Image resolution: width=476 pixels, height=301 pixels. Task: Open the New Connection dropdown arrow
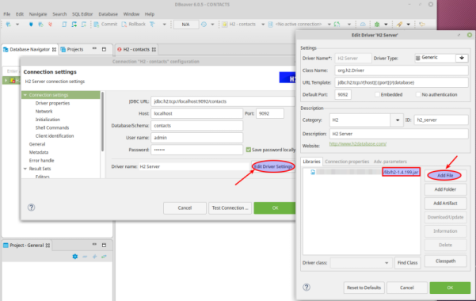click(17, 25)
